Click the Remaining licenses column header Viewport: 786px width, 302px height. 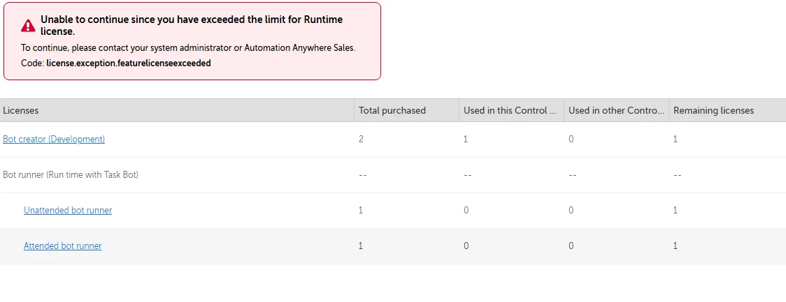(713, 110)
